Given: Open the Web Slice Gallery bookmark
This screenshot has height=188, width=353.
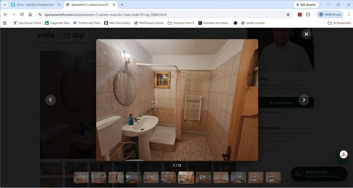Looking at the screenshot, I should [x=117, y=23].
